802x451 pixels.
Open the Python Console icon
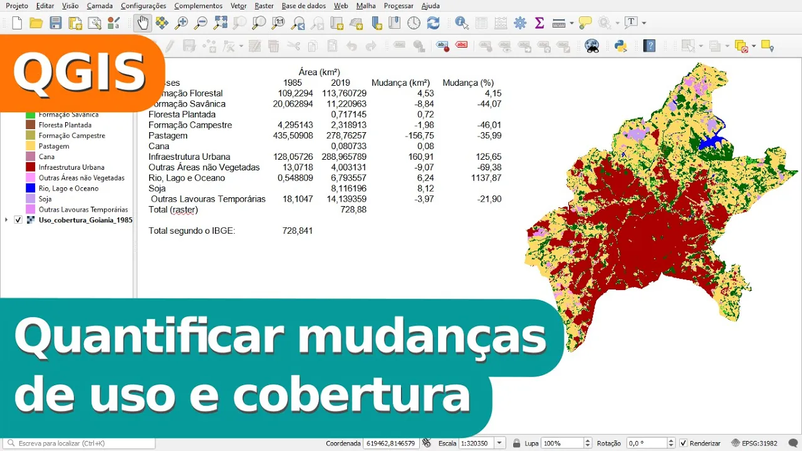[621, 46]
